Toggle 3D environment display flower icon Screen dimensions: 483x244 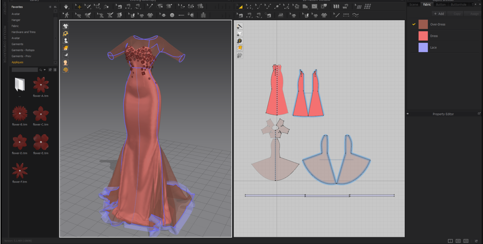[x=66, y=33]
